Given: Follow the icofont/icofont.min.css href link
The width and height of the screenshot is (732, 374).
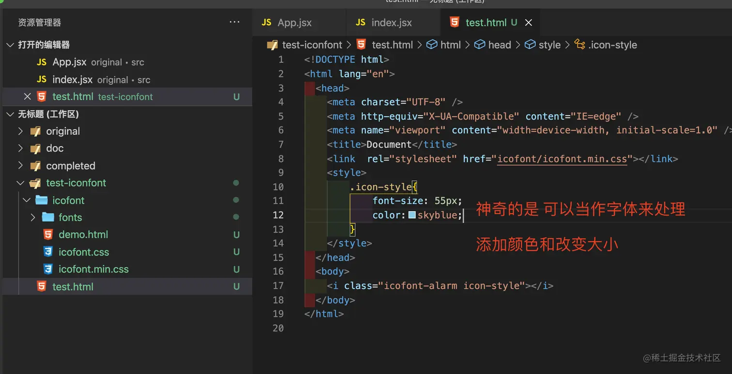Looking at the screenshot, I should [x=562, y=158].
